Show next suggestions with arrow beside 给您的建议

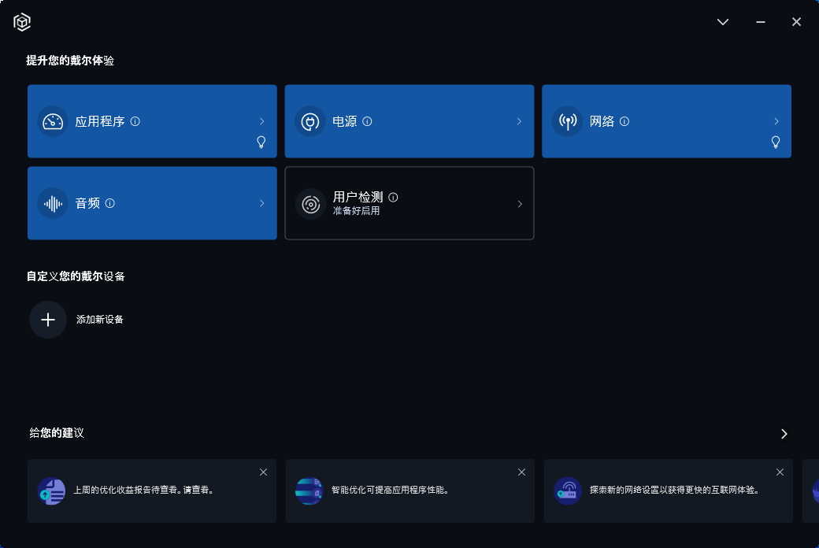[x=784, y=434]
